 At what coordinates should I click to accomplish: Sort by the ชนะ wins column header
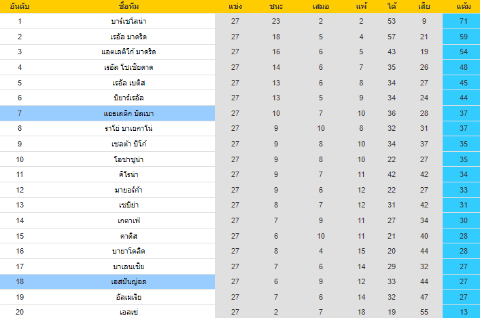tap(277, 6)
